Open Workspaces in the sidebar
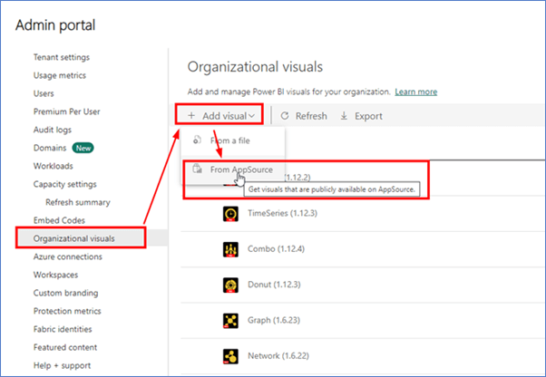Viewport: 546px width, 377px height. click(x=55, y=275)
